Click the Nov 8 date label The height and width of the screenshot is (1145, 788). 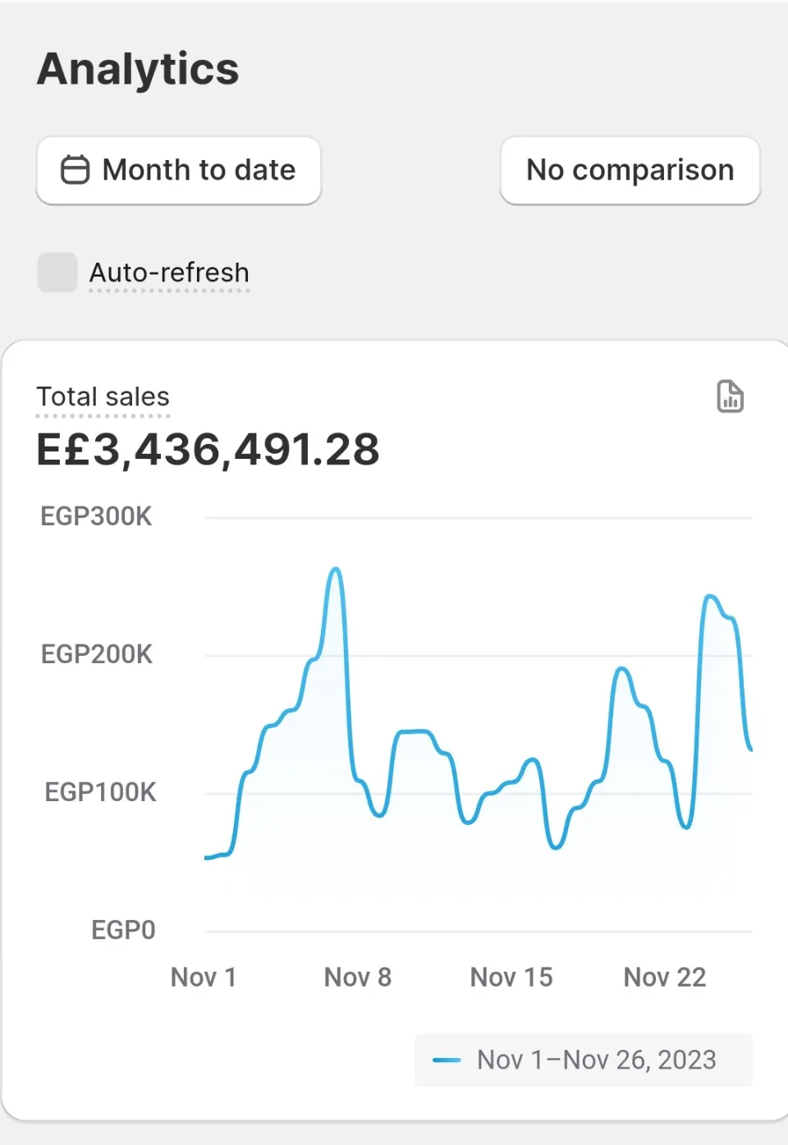coord(358,978)
